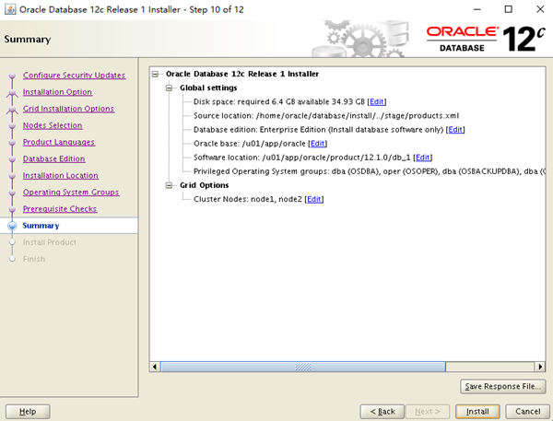Click the horizontal scrollbar thumb

[303, 367]
